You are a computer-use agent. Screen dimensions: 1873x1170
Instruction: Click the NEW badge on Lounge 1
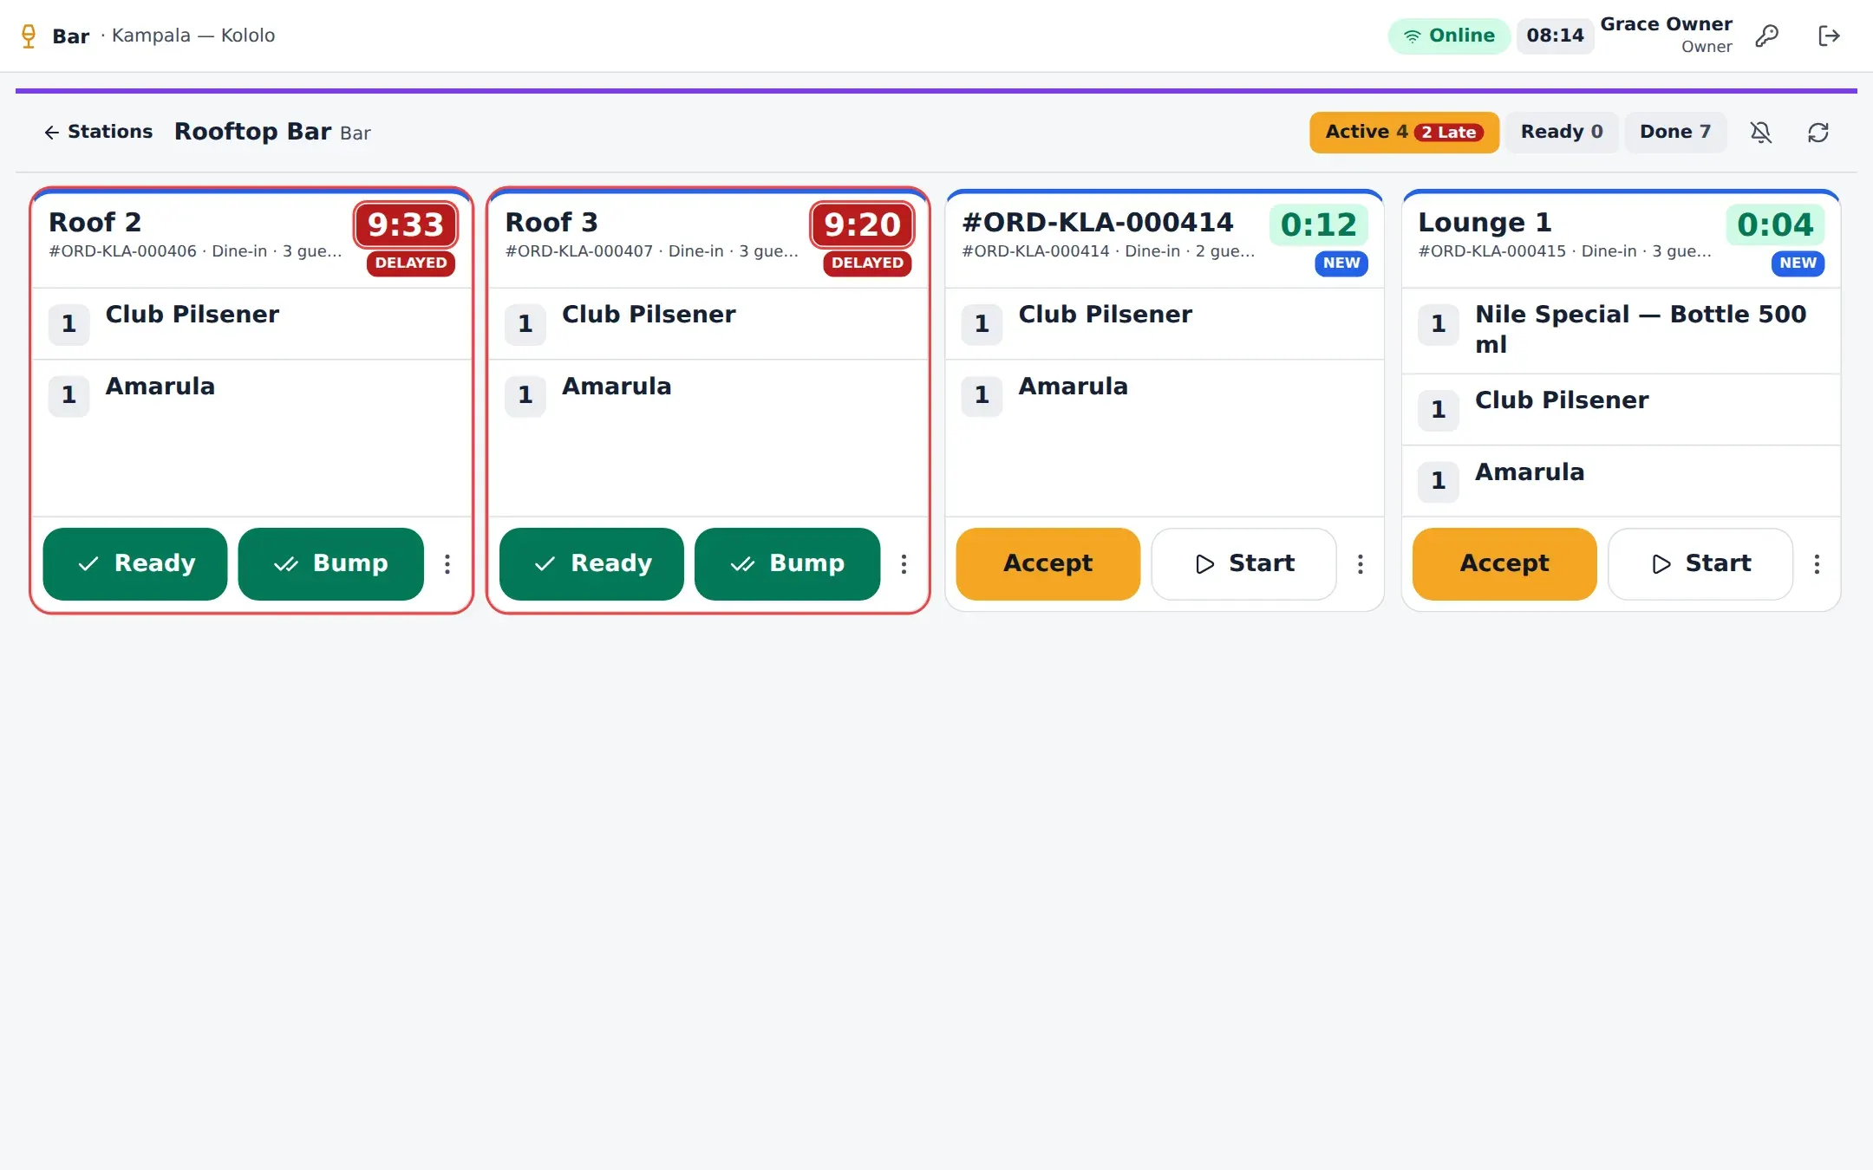click(x=1798, y=263)
